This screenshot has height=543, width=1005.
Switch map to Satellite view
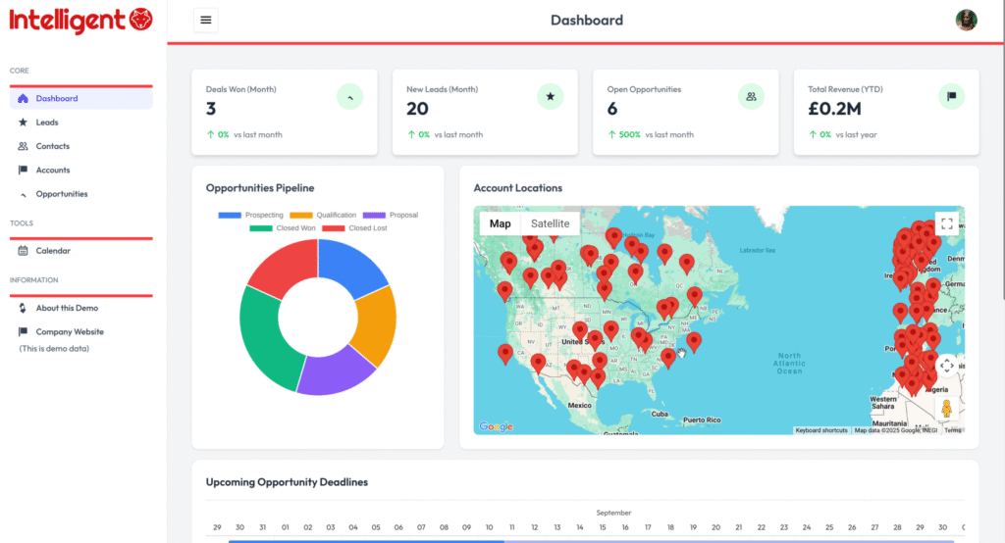pyautogui.click(x=550, y=223)
